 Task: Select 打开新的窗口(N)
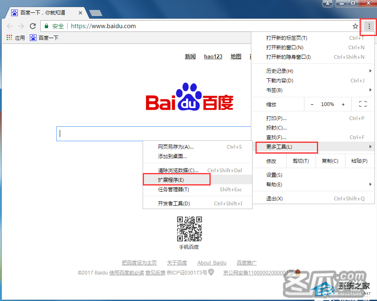pyautogui.click(x=313, y=48)
